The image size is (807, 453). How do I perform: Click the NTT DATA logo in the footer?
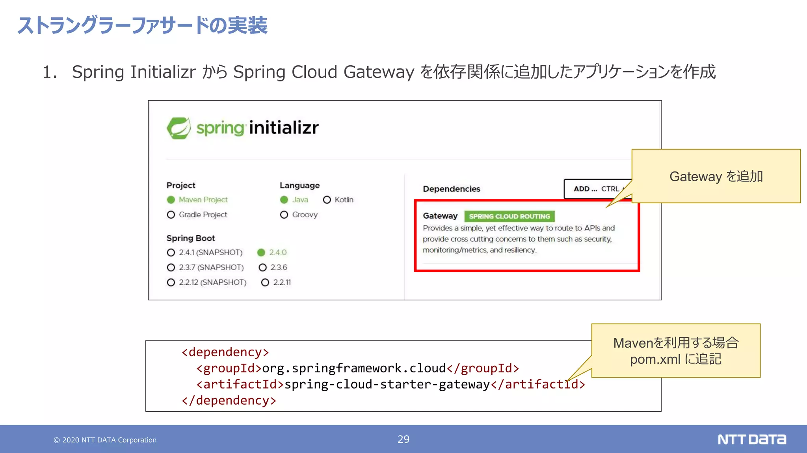click(x=751, y=439)
